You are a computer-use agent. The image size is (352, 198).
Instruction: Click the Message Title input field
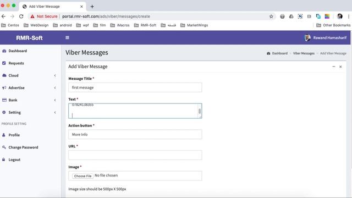pos(135,87)
